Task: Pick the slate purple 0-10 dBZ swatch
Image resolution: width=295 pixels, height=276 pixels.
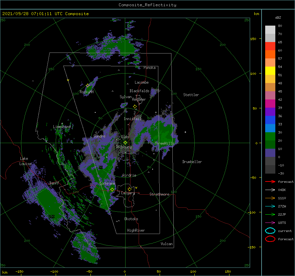Action: click(270, 153)
